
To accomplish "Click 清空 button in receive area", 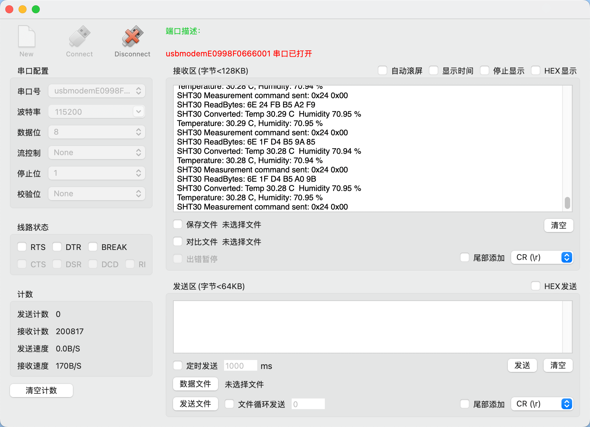I will [559, 225].
